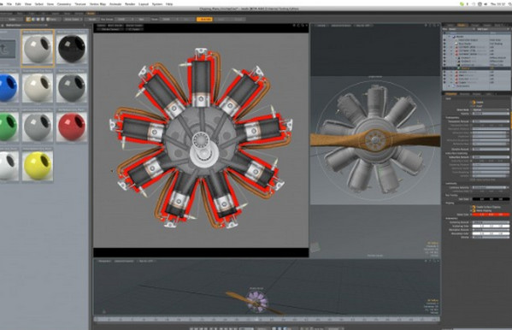Toggle Enable Surface Clipping checkbox

pyautogui.click(x=474, y=207)
